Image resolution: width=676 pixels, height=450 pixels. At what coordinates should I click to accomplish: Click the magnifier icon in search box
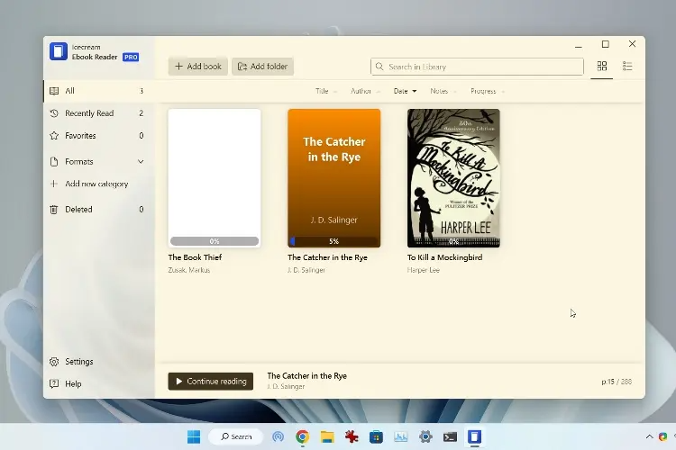[x=379, y=67]
